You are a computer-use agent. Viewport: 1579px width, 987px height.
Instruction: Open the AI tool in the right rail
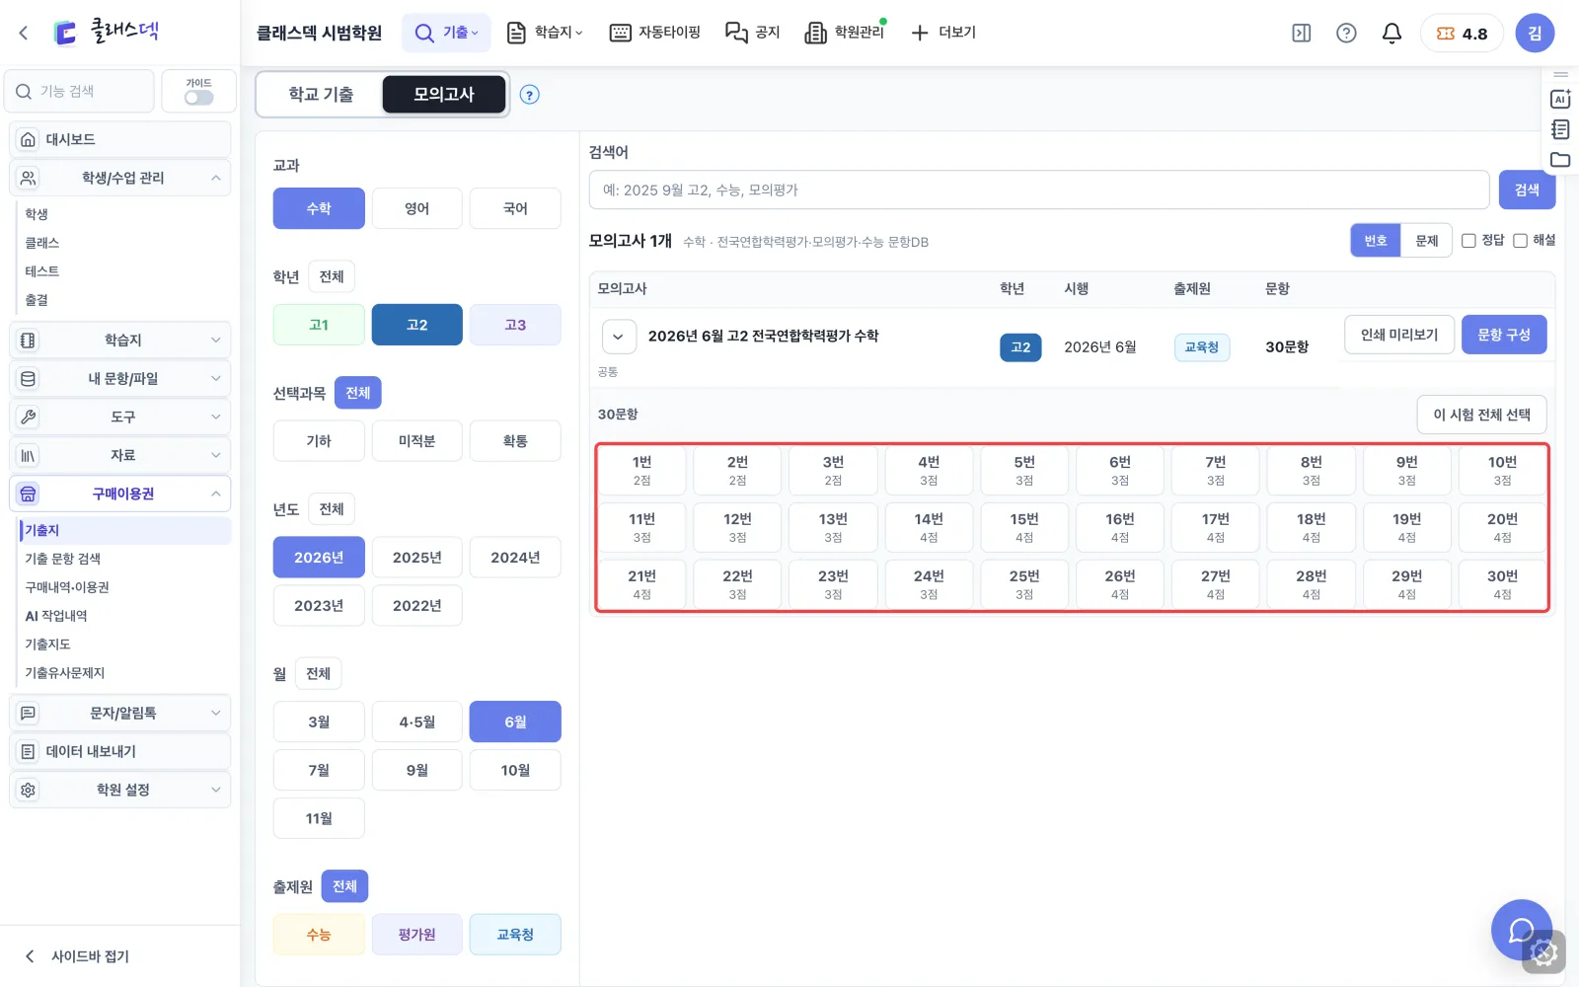(x=1560, y=99)
